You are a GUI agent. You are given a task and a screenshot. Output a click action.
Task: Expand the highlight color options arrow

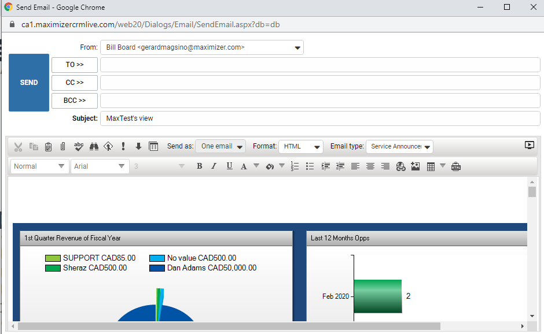(282, 166)
